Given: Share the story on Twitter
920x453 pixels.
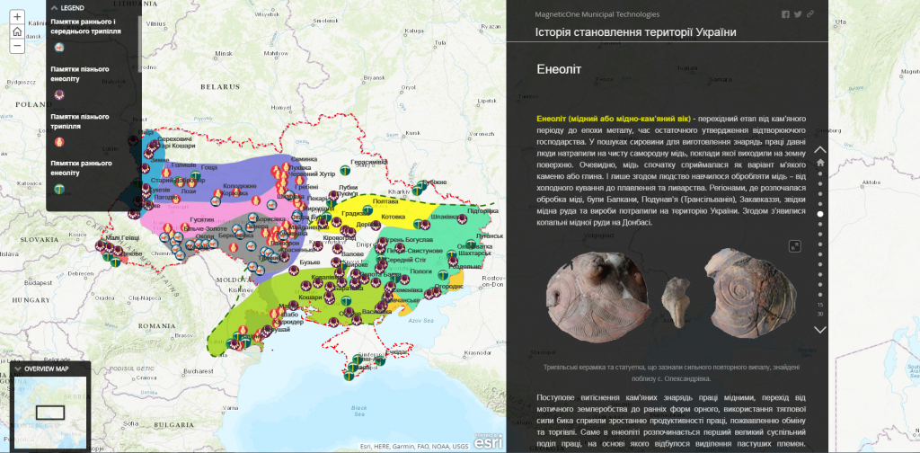Looking at the screenshot, I should point(798,14).
